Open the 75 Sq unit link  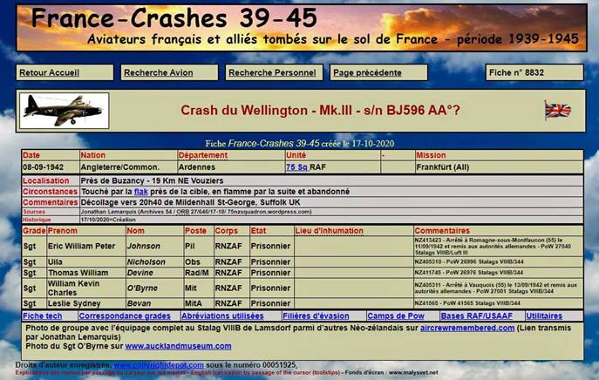[x=296, y=166]
